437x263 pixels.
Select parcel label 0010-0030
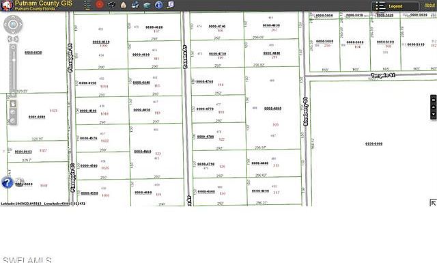point(33,53)
